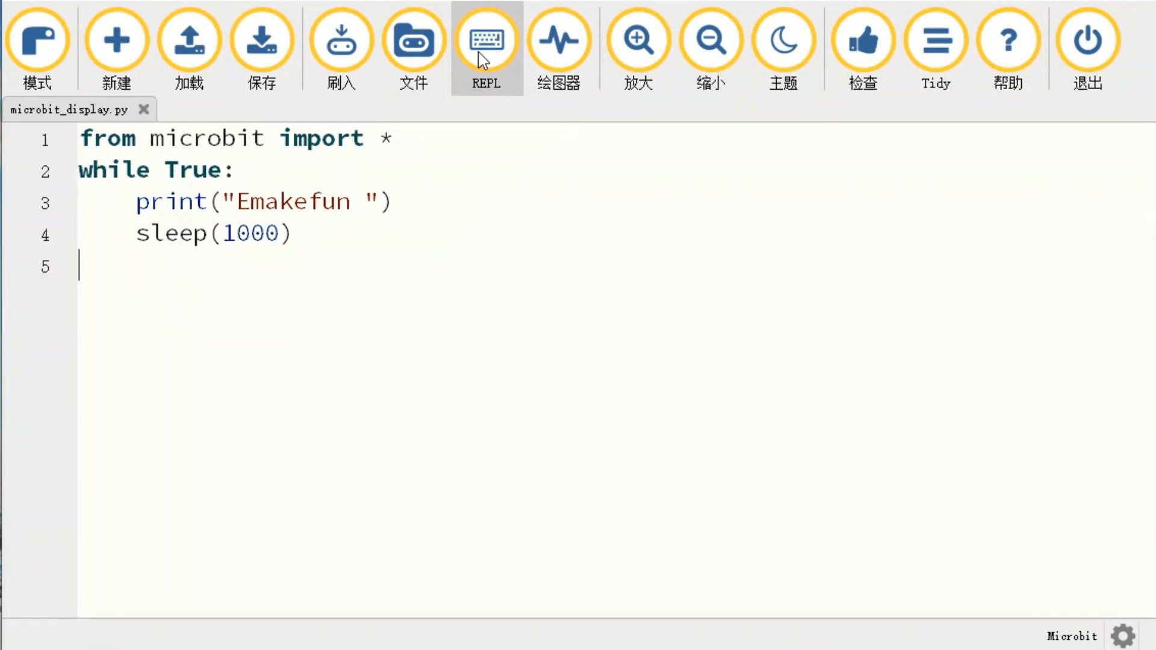Create a new file with 新建
Screen dimensions: 1156x650
[116, 49]
